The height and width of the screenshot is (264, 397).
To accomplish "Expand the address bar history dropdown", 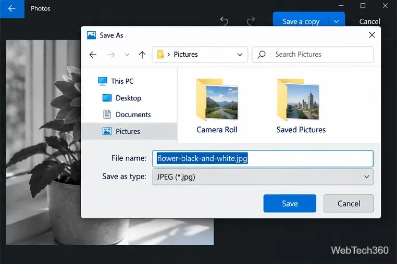I will point(240,55).
